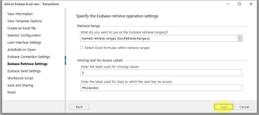This screenshot has width=259, height=115.
Task: Cancel the wizard dialog
Action: tap(244, 107)
